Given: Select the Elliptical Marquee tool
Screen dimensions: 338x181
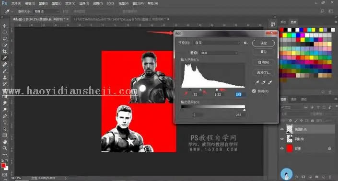Looking at the screenshot, I should [4, 32].
